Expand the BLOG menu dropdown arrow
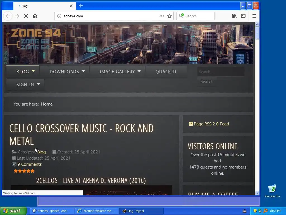The height and width of the screenshot is (215, 286). tap(33, 71)
